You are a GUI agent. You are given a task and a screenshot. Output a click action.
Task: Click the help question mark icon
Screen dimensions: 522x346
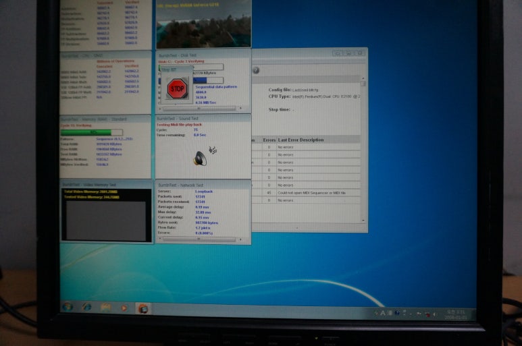coord(256,70)
